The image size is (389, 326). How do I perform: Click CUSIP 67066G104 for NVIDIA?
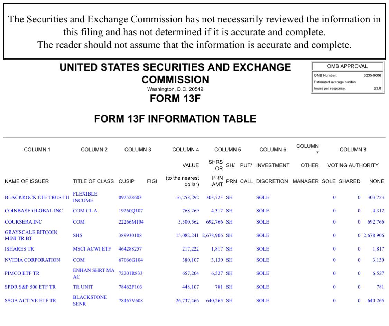tap(130, 260)
